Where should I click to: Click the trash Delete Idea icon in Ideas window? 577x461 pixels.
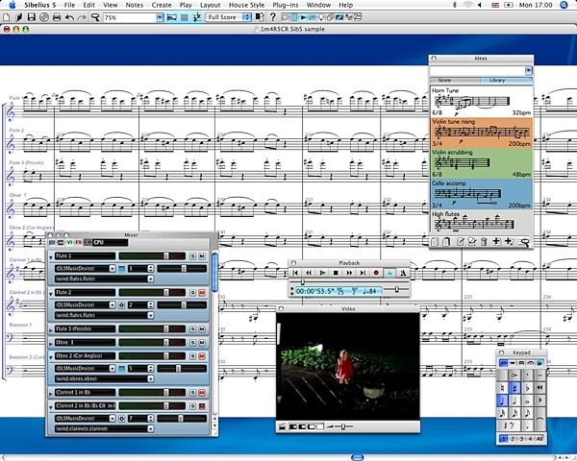pos(484,241)
